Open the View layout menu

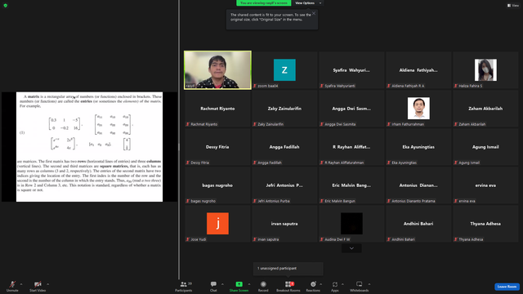tap(513, 6)
